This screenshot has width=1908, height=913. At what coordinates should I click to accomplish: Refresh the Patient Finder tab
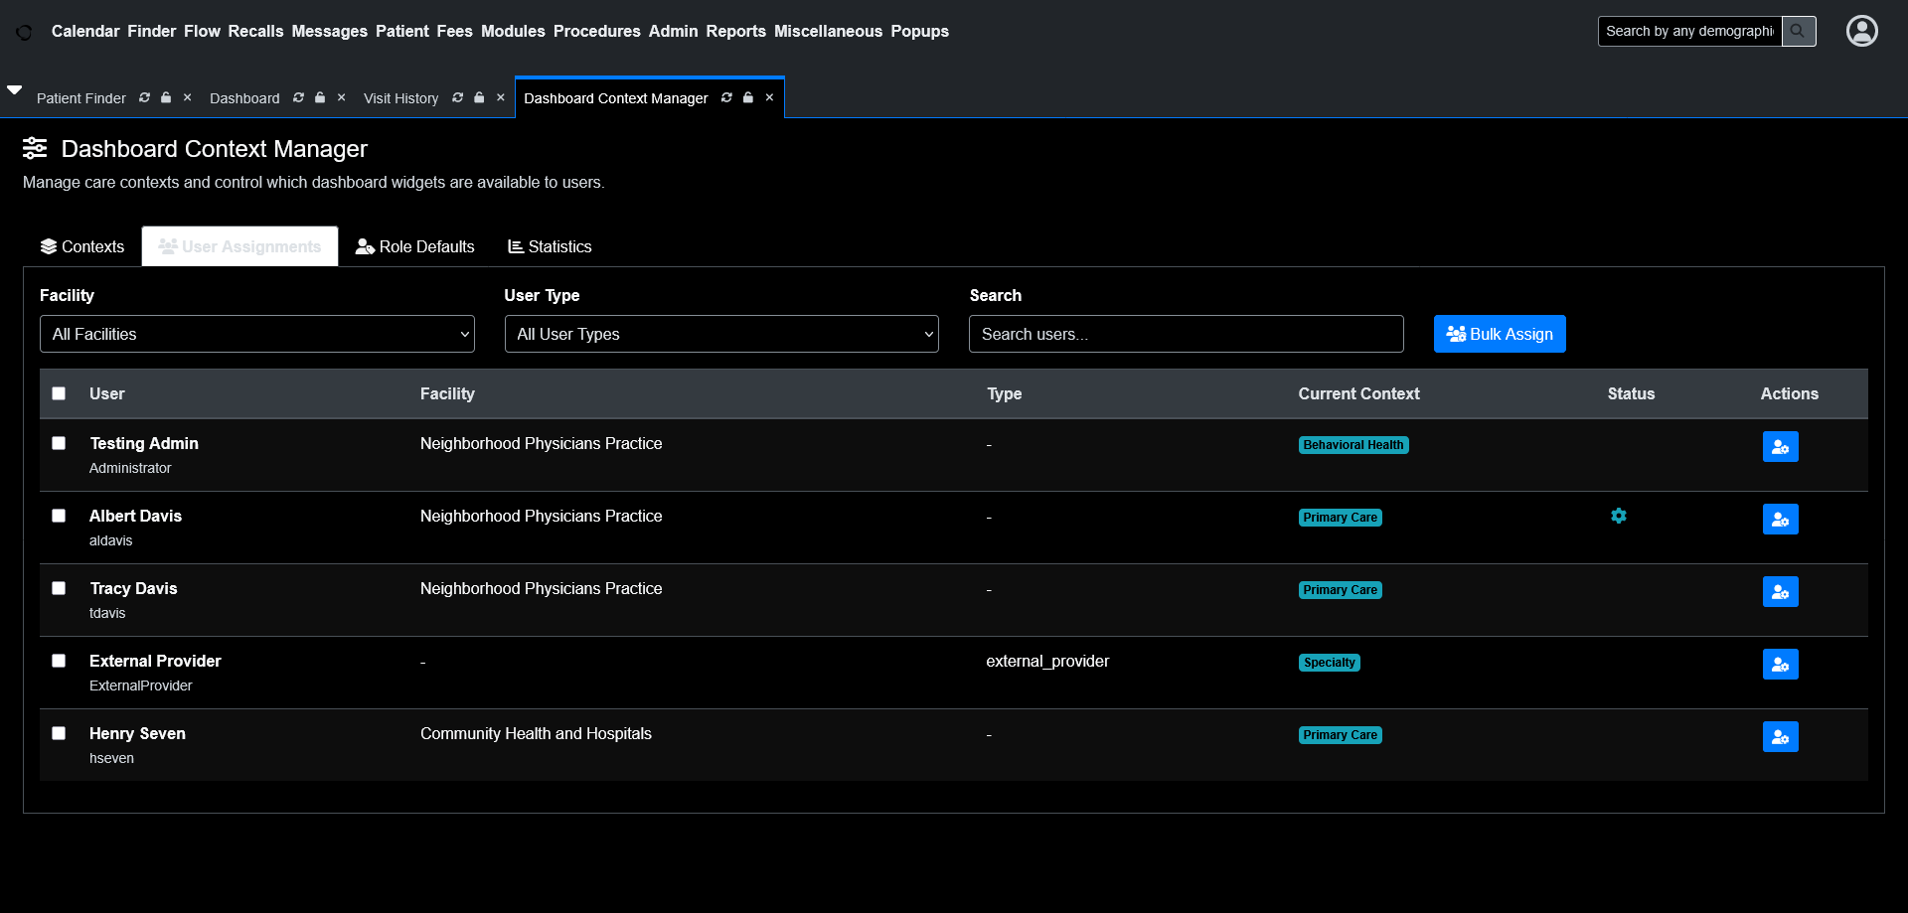pos(144,97)
